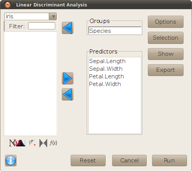Select Sepal.Length in Predictors list

point(107,61)
